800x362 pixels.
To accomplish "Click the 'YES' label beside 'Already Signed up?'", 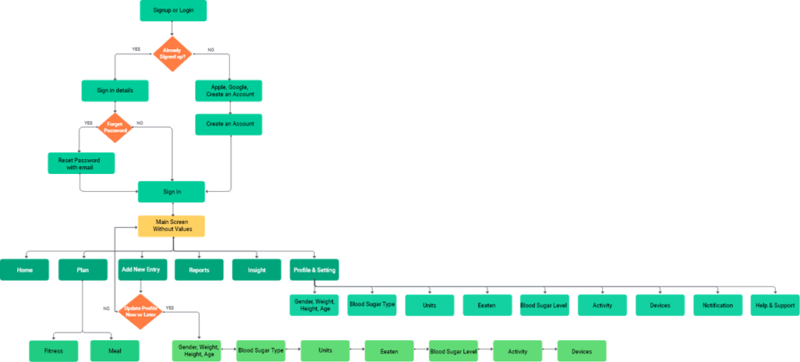I will 136,49.
